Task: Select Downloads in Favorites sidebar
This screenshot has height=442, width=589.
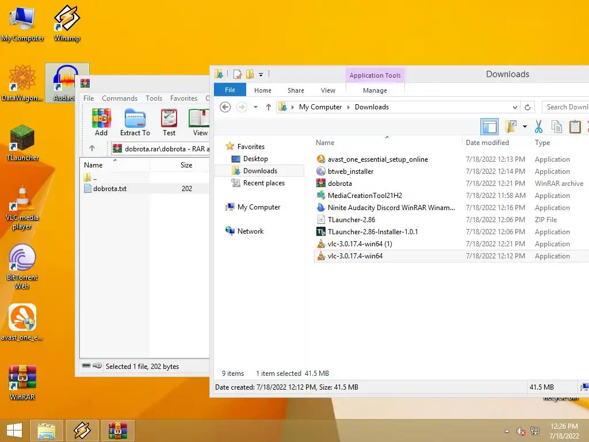Action: [x=260, y=170]
